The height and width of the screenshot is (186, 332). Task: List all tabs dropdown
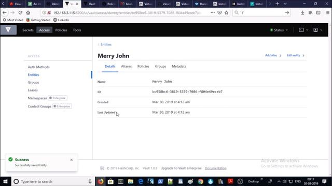point(285,4)
